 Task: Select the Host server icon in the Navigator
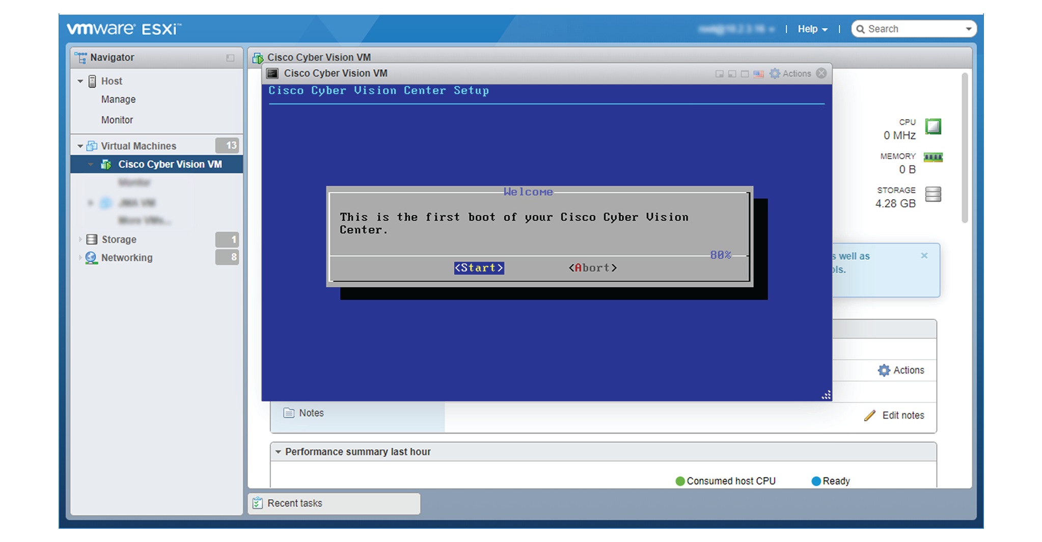coord(92,80)
